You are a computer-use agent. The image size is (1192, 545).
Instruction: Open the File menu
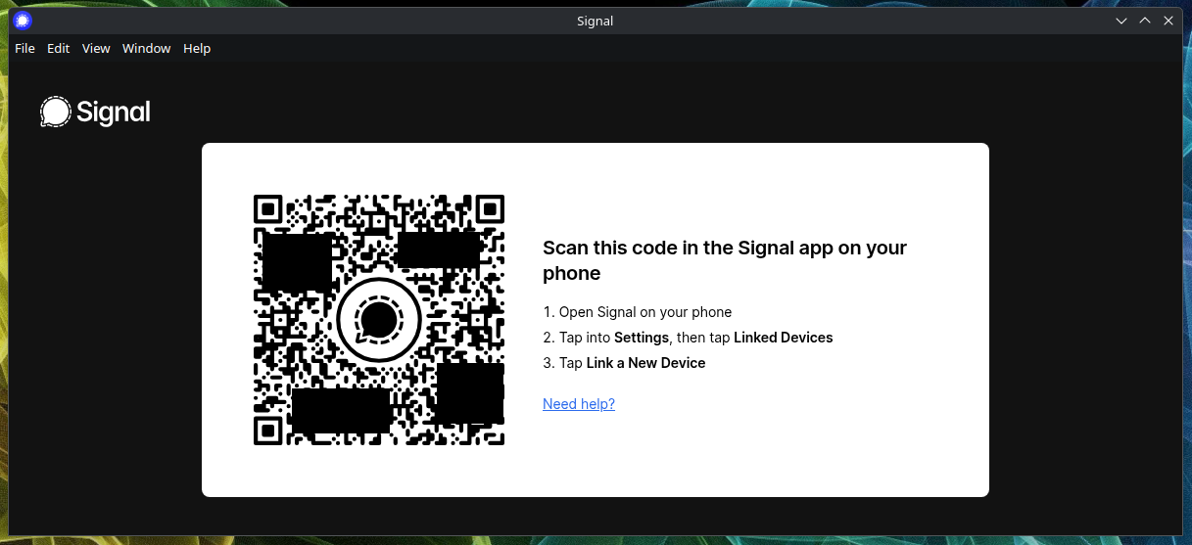click(x=24, y=48)
